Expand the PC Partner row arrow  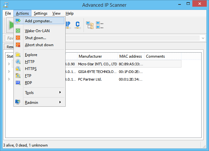click(x=9, y=79)
